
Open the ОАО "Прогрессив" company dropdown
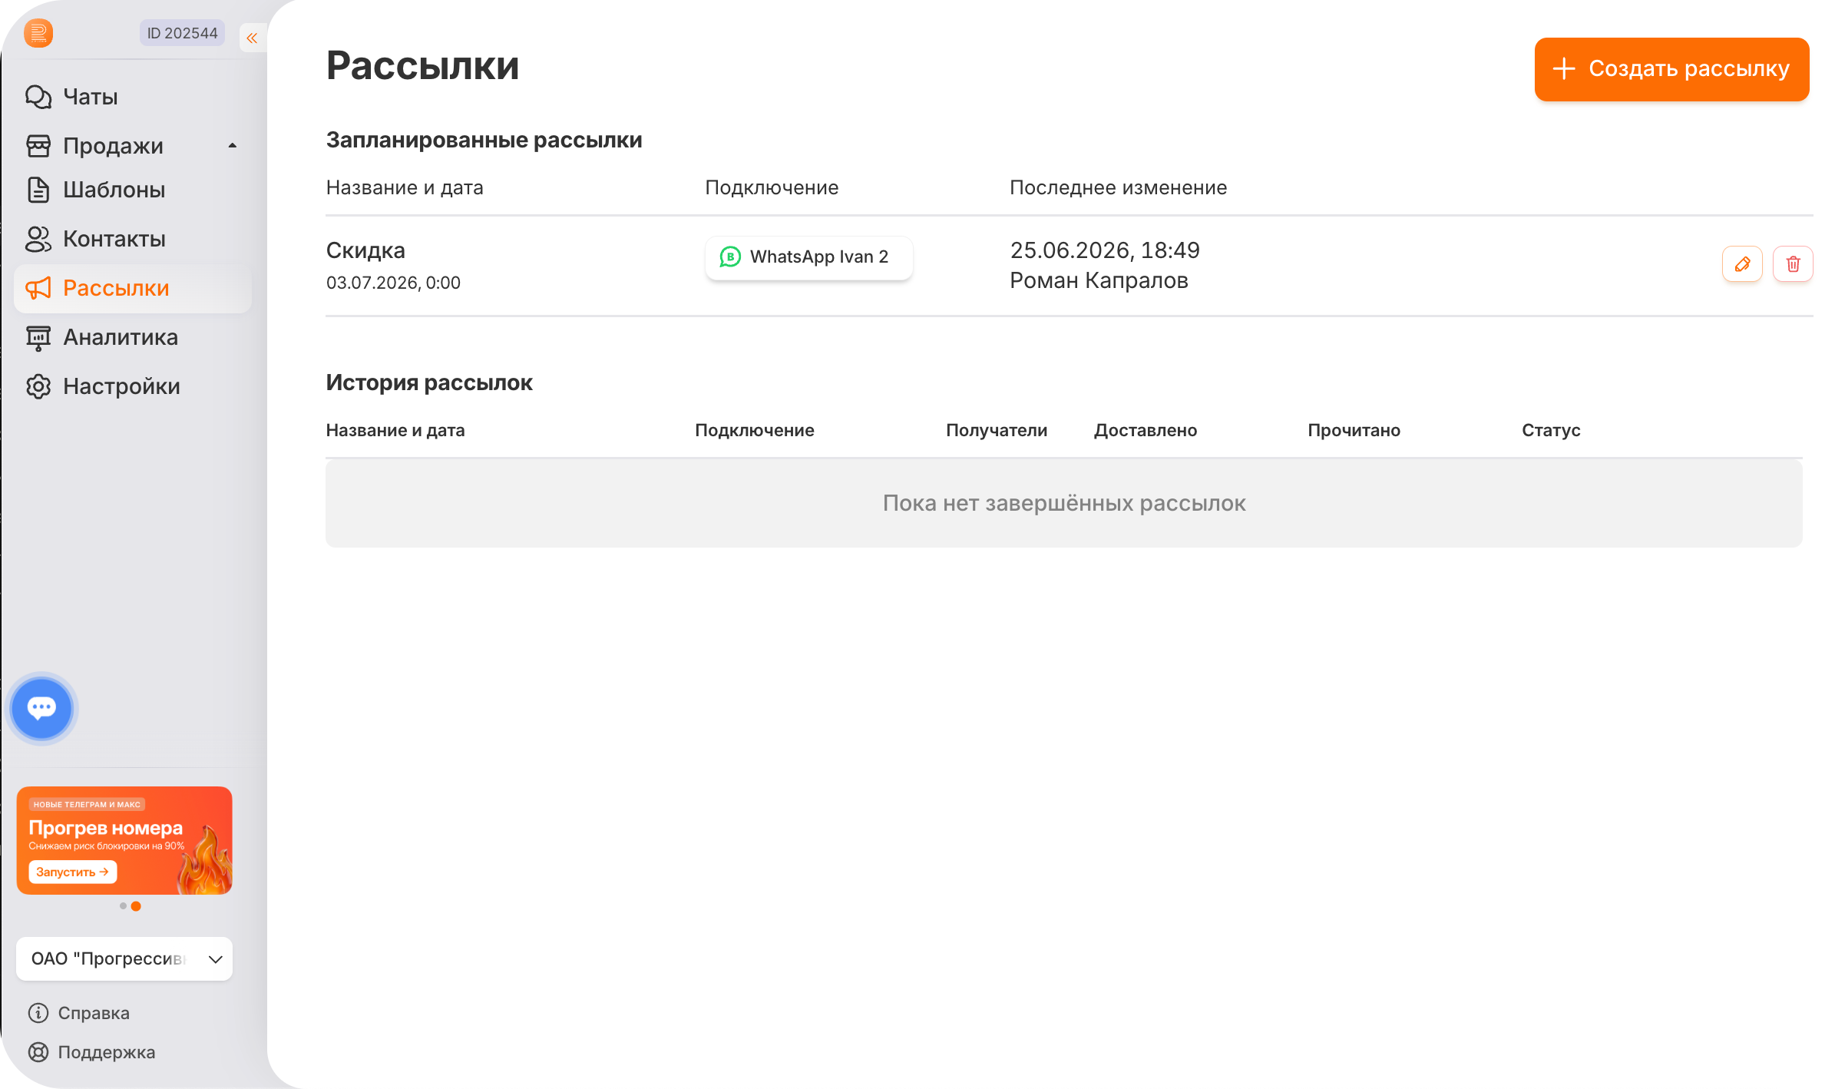(124, 958)
